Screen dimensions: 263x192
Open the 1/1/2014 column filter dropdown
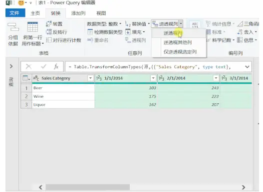153,78
